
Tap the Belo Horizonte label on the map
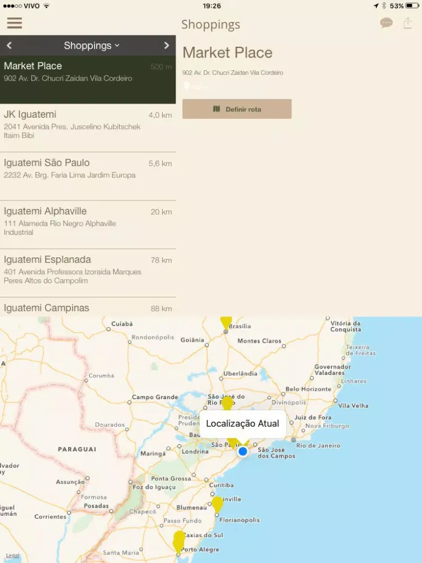pos(308,389)
